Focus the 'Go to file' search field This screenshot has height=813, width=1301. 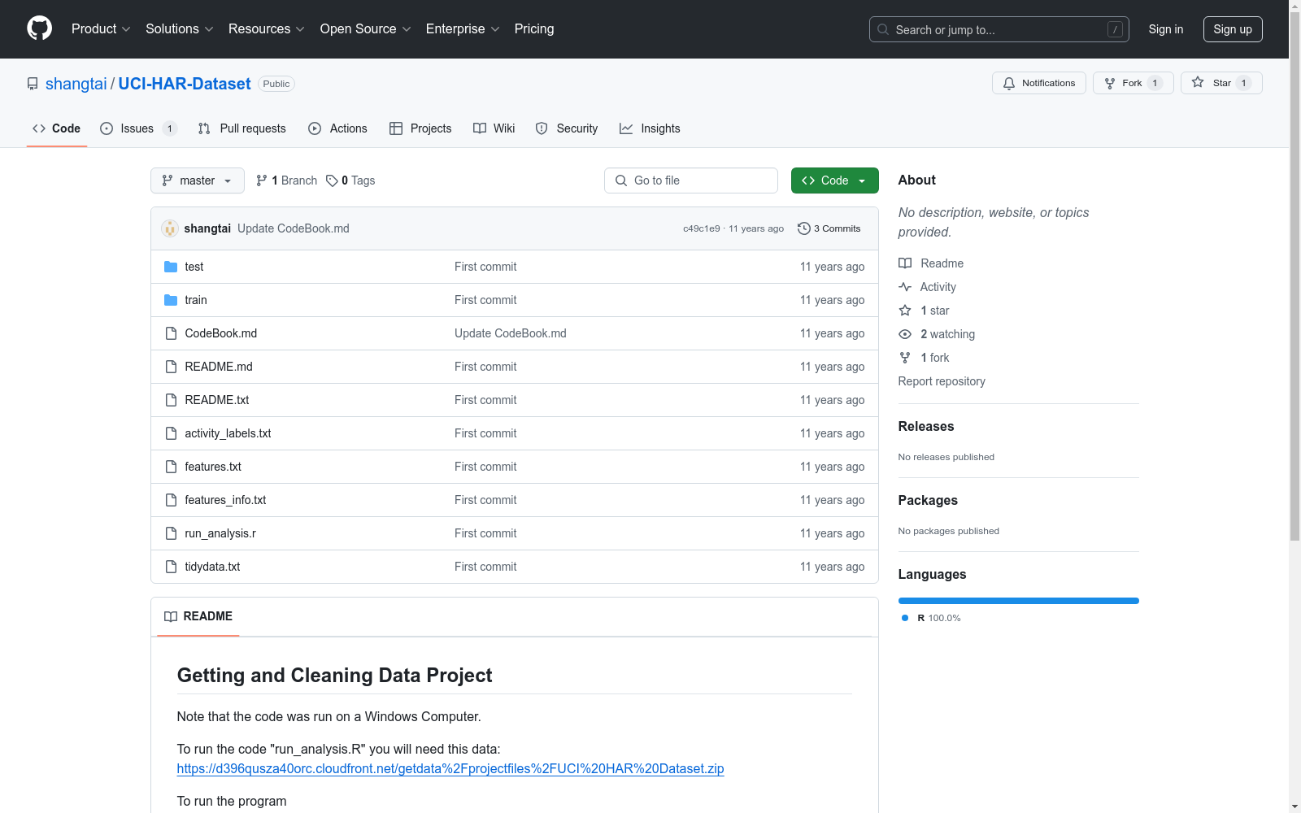pos(691,180)
